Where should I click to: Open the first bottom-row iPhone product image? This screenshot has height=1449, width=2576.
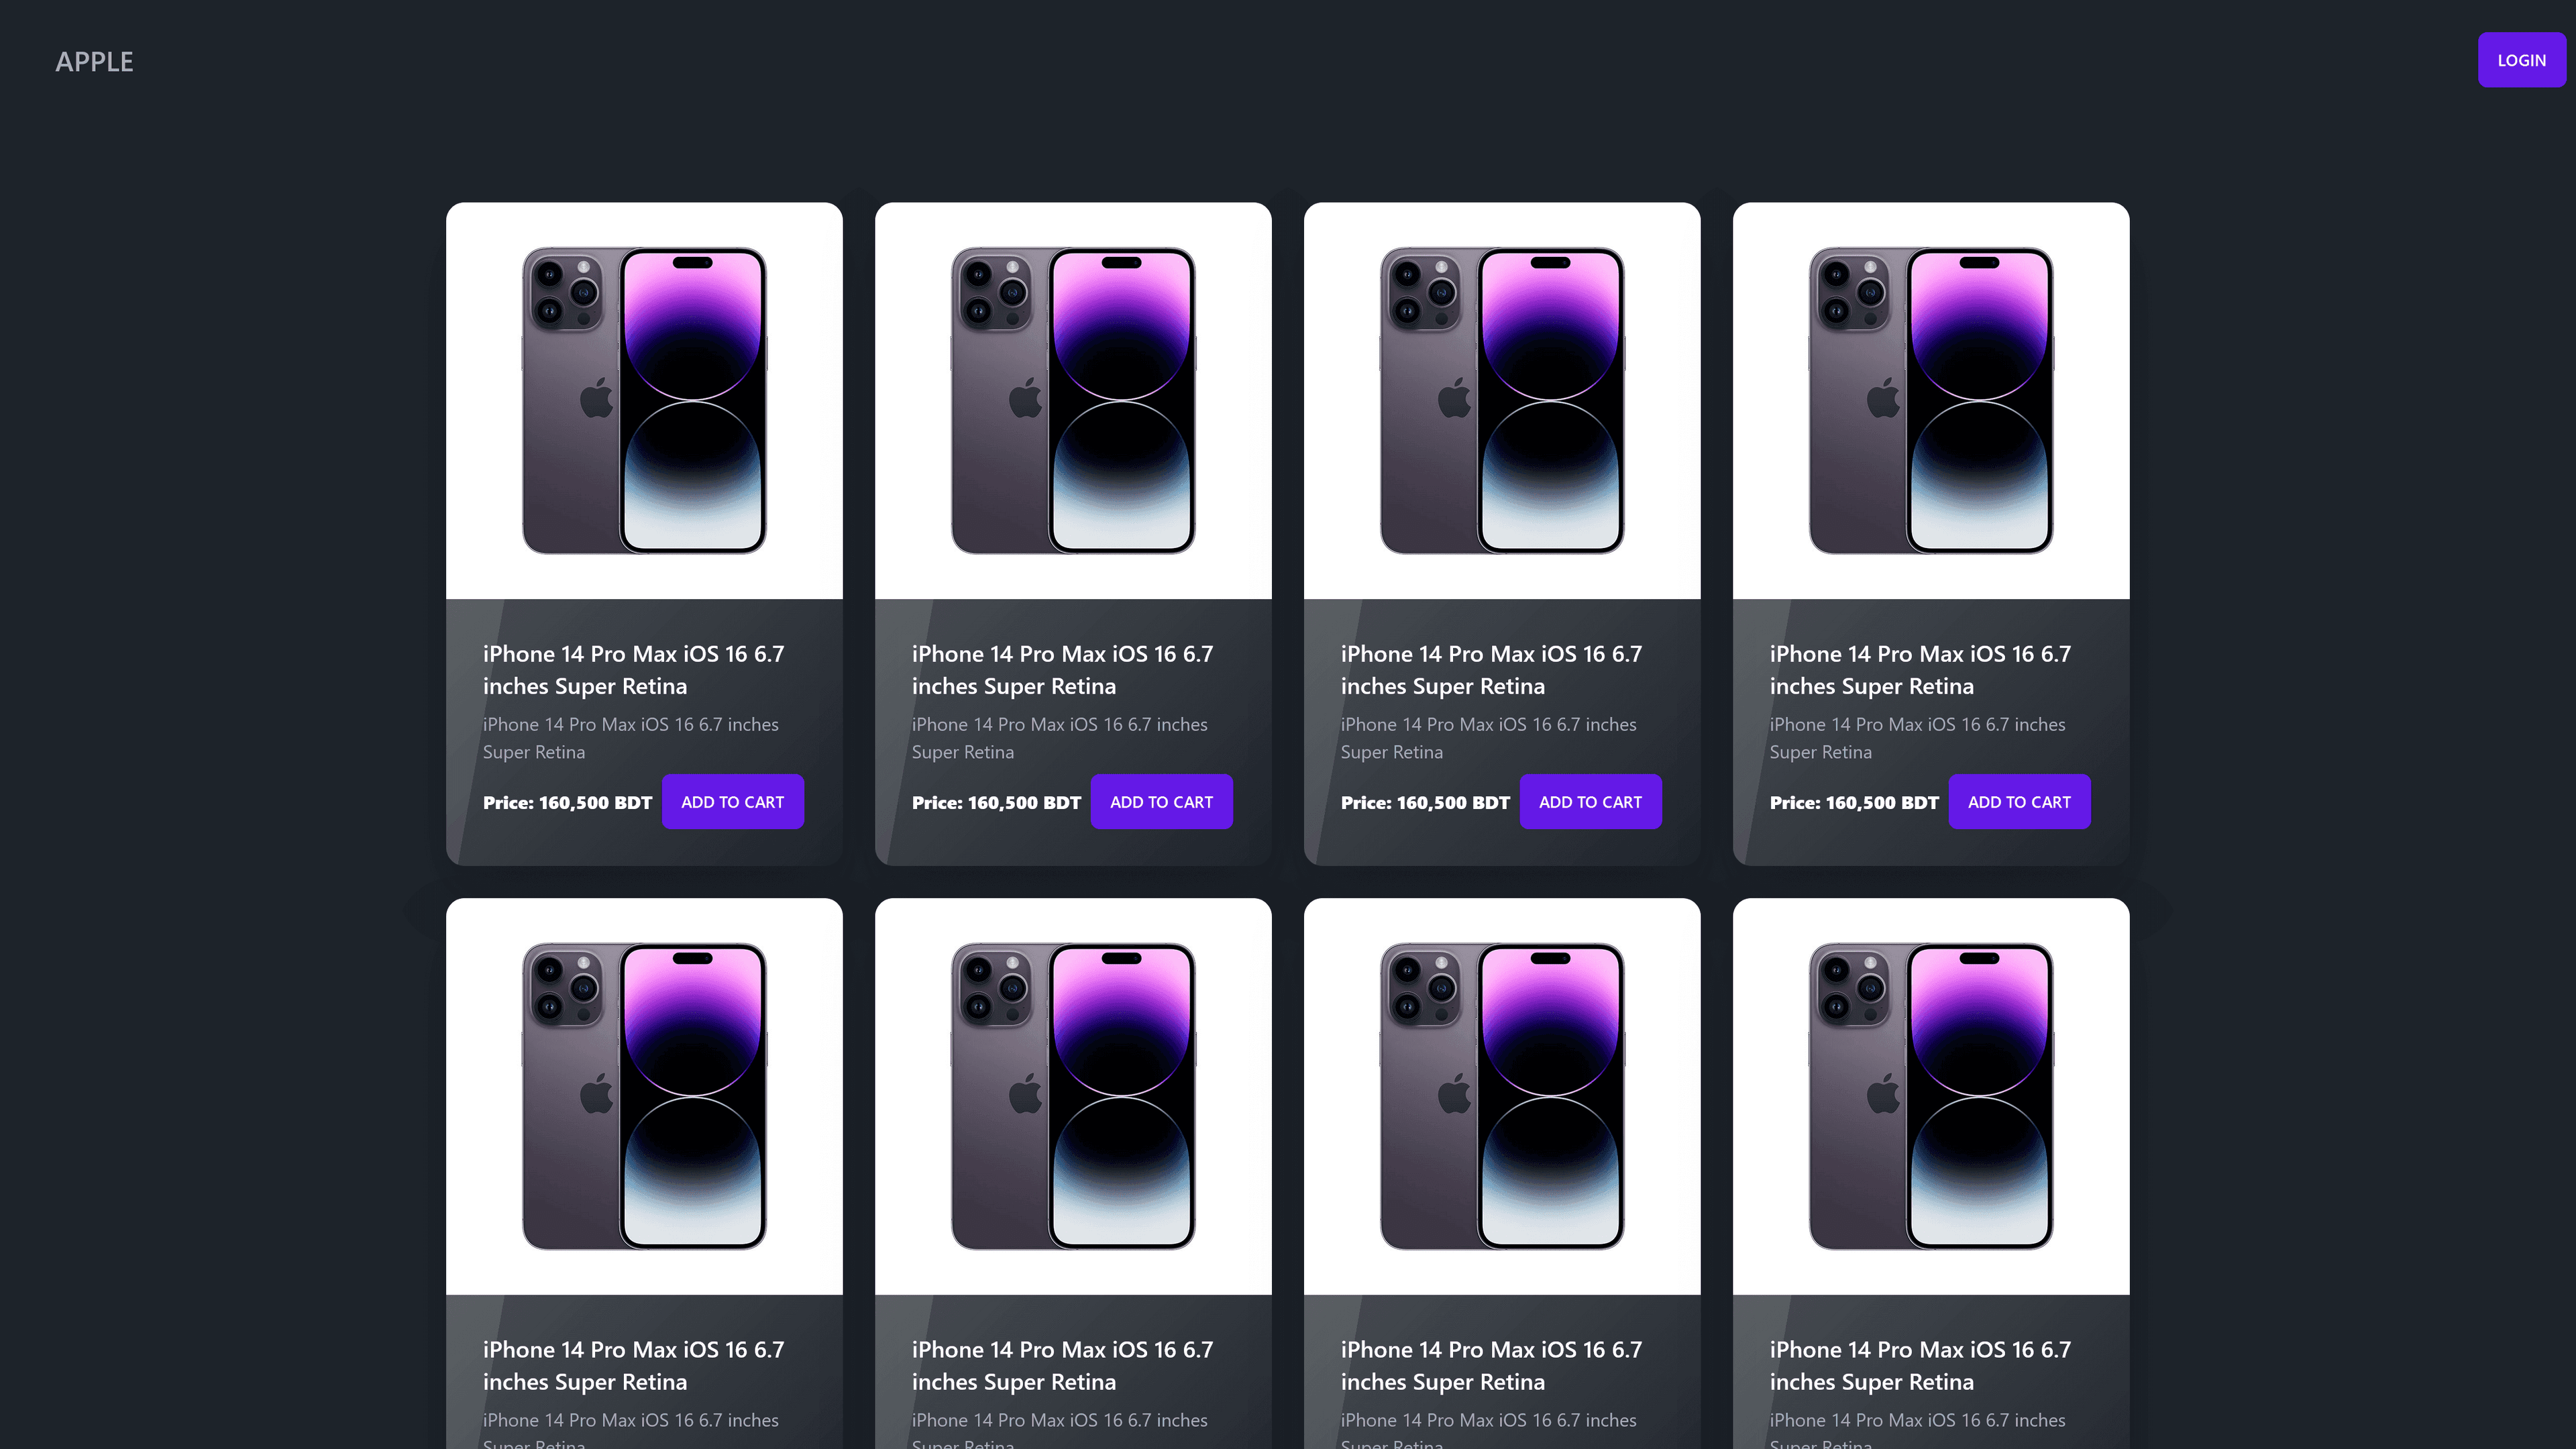[x=644, y=1096]
